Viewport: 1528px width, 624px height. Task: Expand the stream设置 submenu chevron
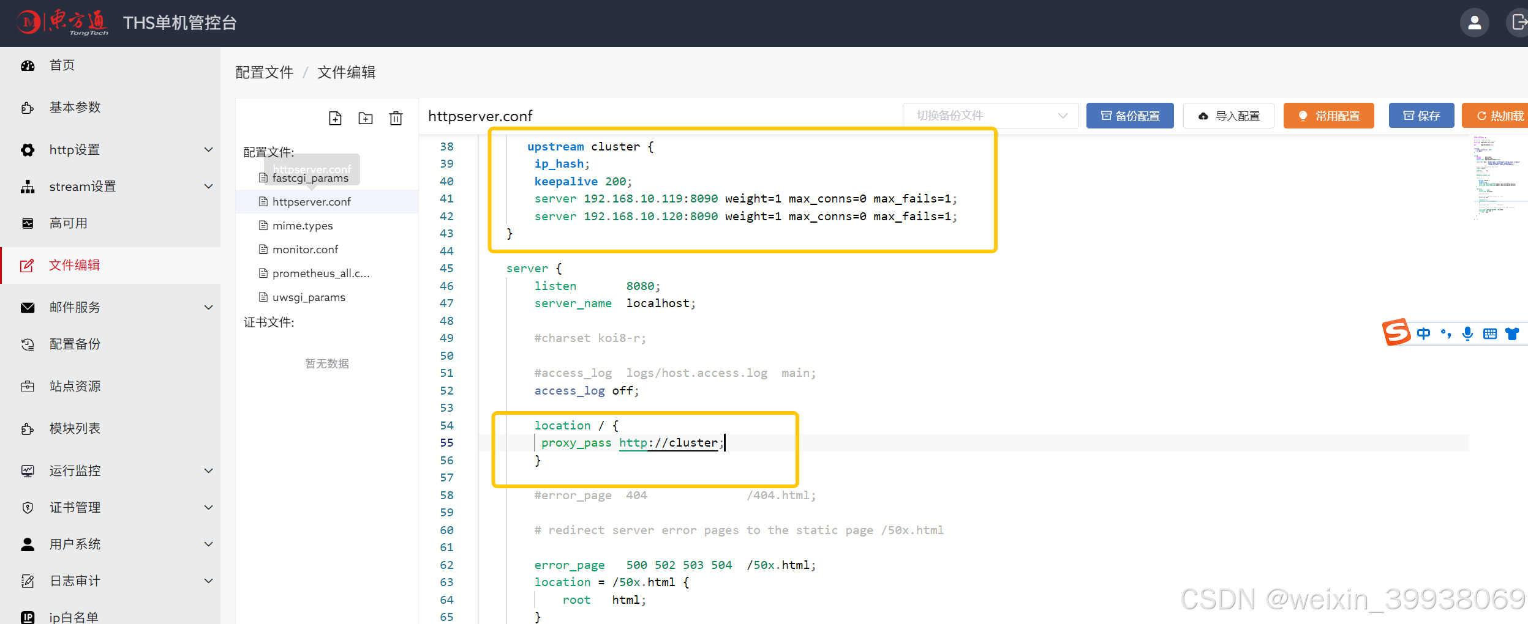pos(208,187)
